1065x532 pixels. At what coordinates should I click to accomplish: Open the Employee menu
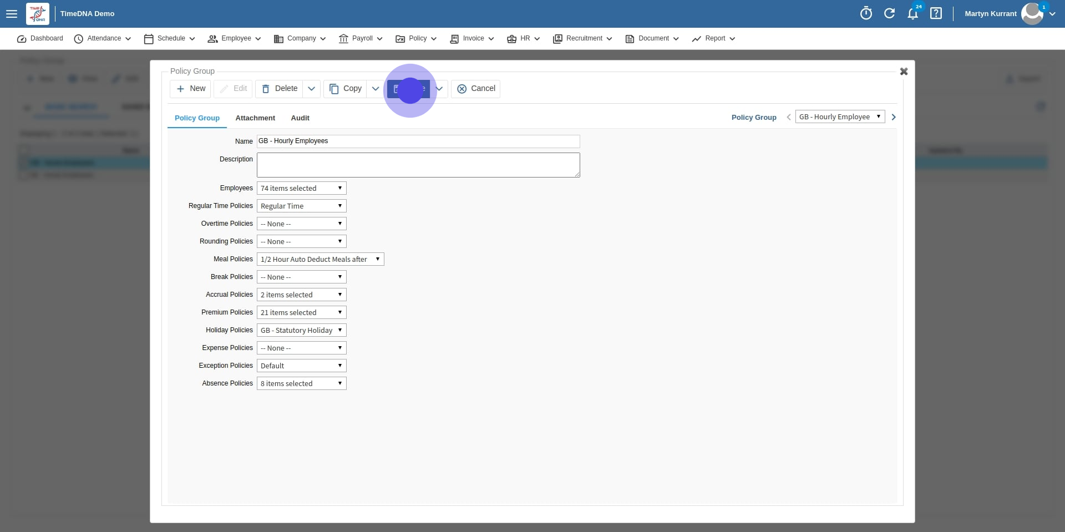click(x=234, y=38)
